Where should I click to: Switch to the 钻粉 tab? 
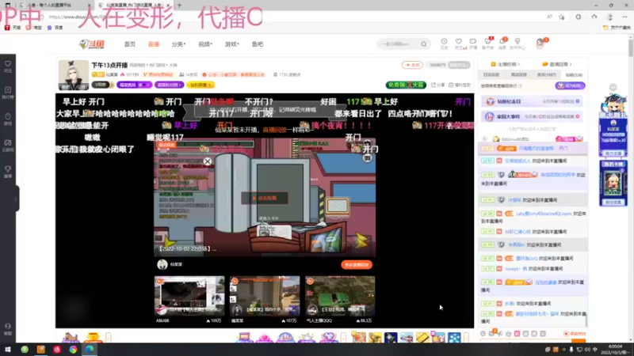(x=574, y=75)
